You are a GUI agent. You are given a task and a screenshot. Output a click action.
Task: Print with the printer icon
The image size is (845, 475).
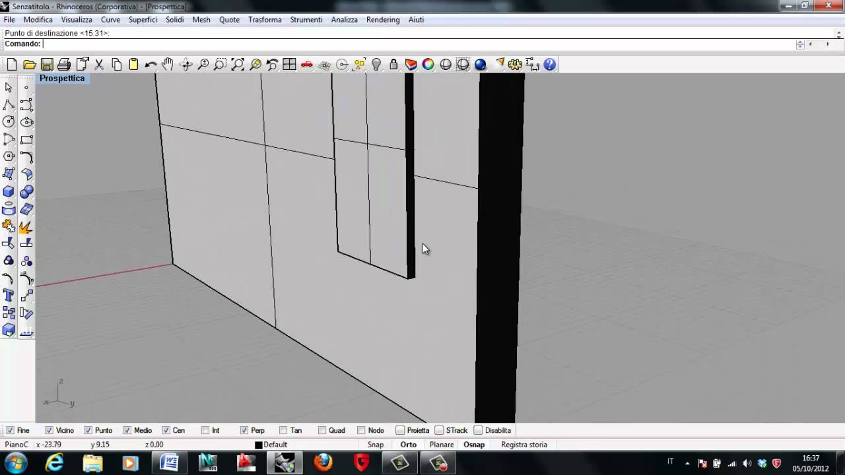pos(64,64)
